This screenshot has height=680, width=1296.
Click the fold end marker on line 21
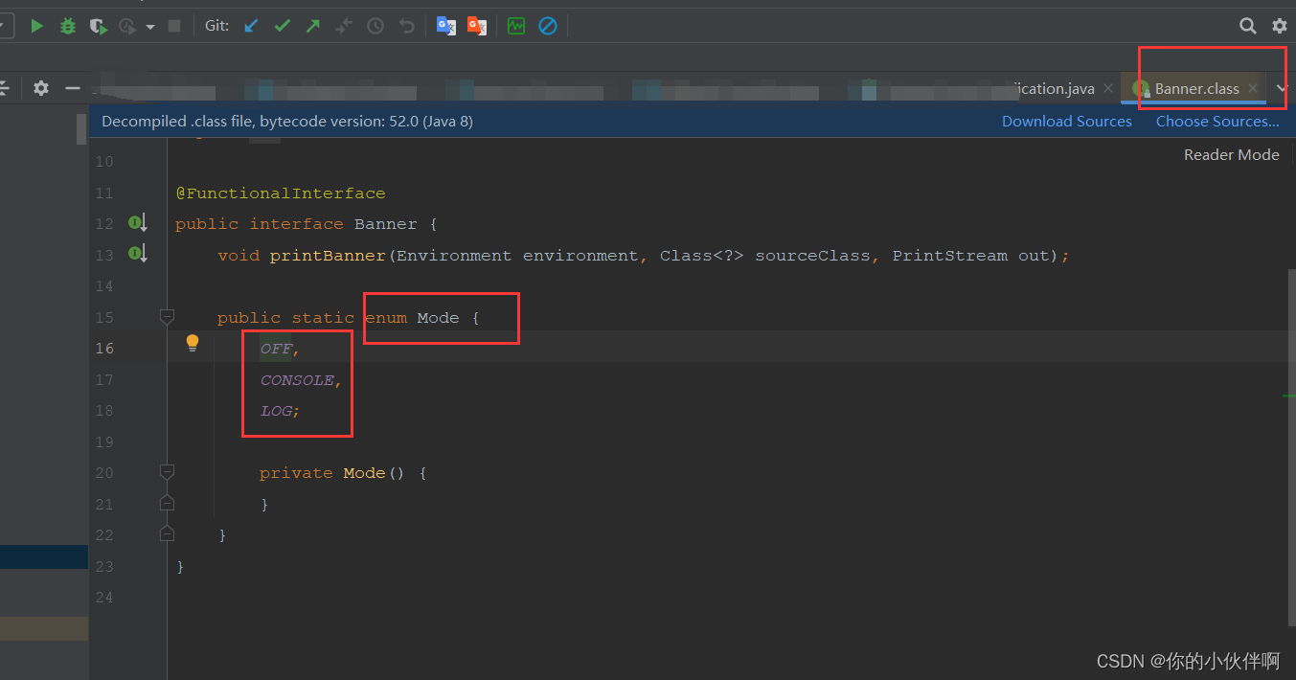point(167,503)
